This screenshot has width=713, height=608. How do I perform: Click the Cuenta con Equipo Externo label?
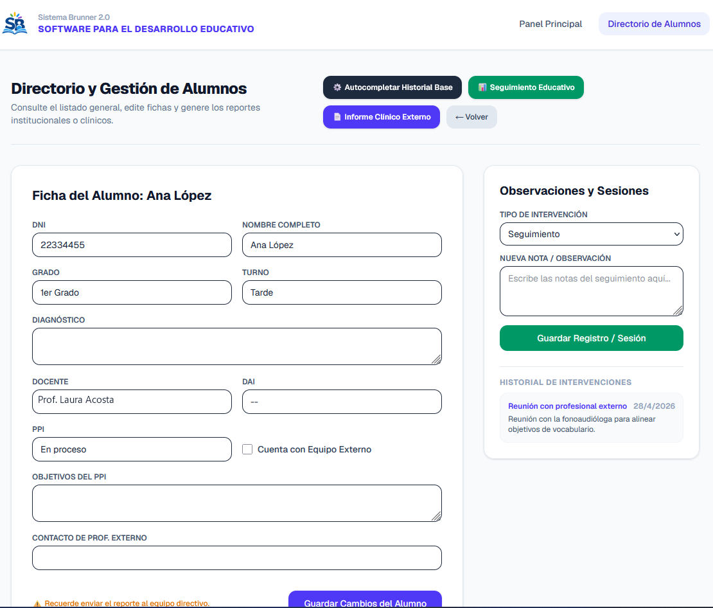point(314,449)
